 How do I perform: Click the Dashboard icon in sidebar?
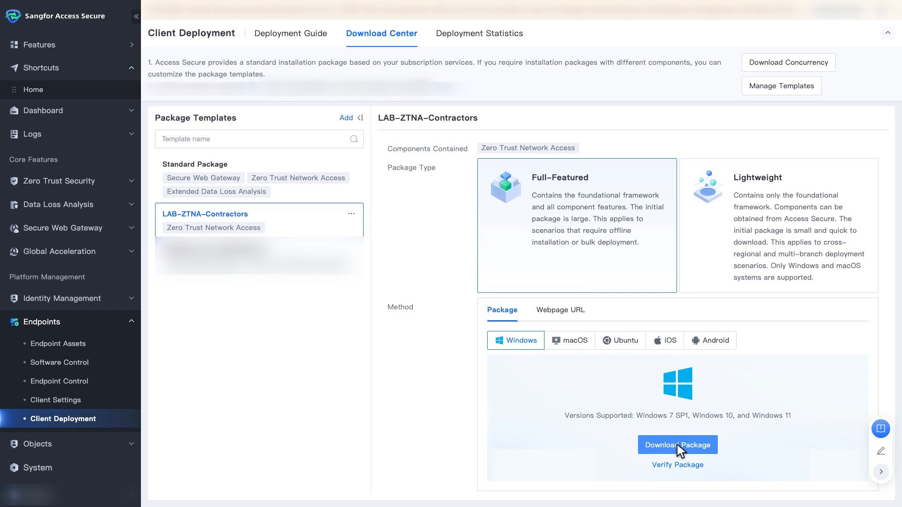(x=14, y=110)
